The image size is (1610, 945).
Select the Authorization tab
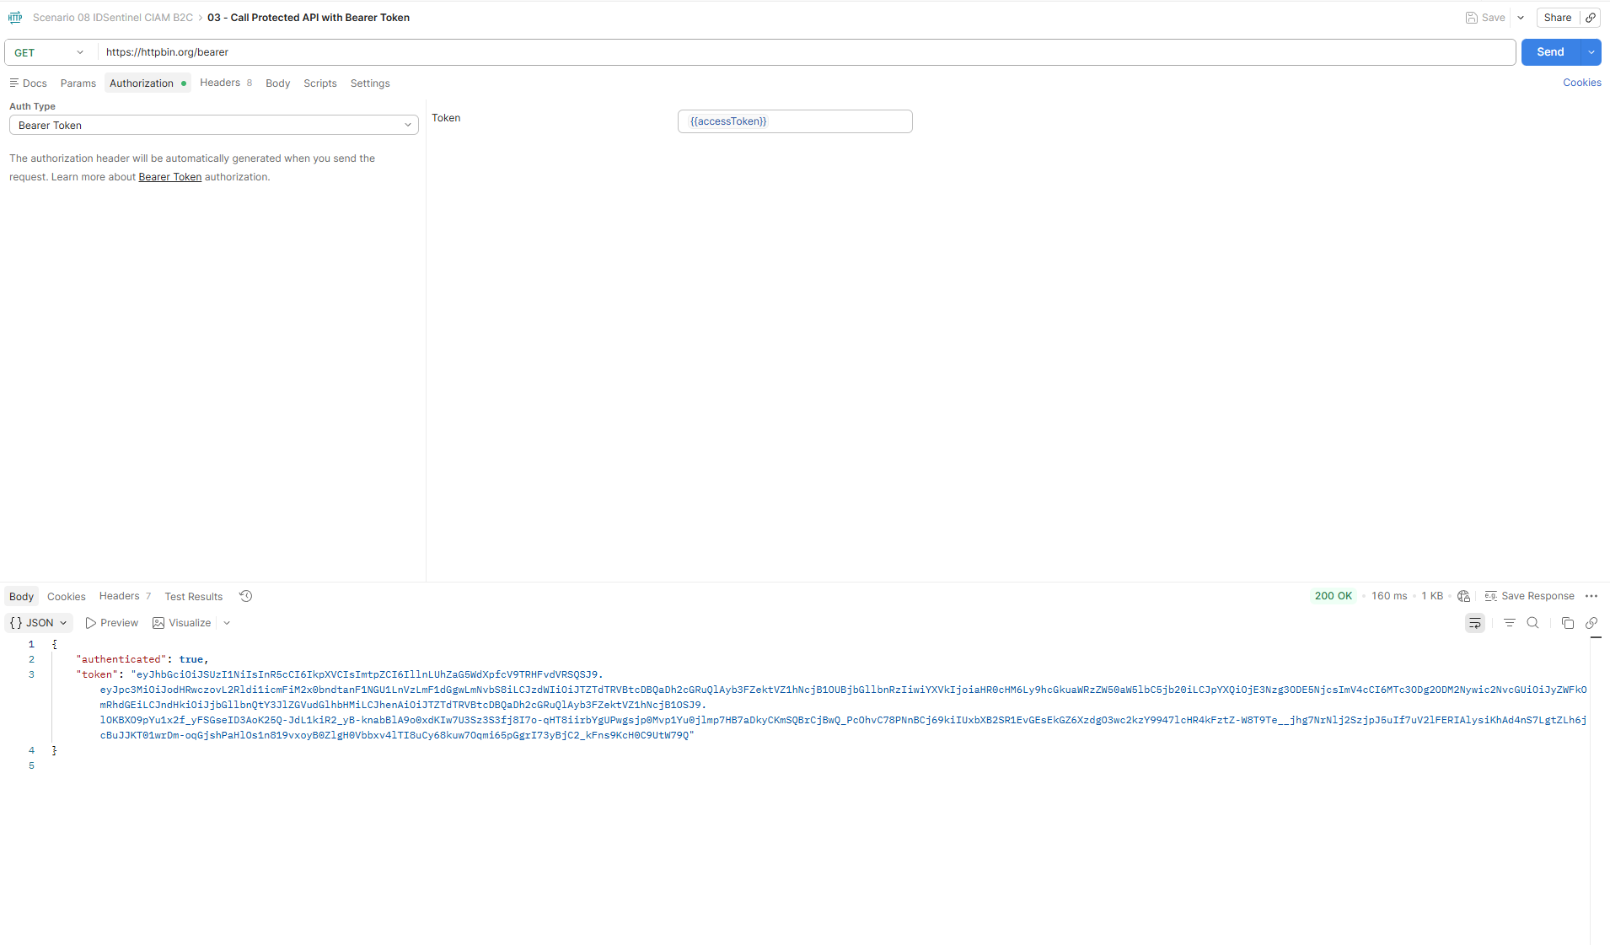(x=148, y=83)
